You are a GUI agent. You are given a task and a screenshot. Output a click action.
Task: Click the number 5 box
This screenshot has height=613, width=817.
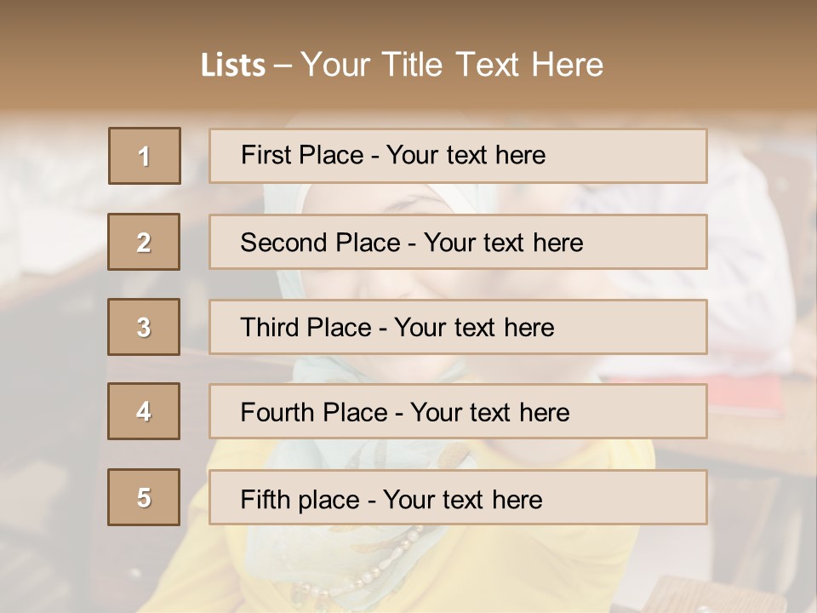point(144,496)
